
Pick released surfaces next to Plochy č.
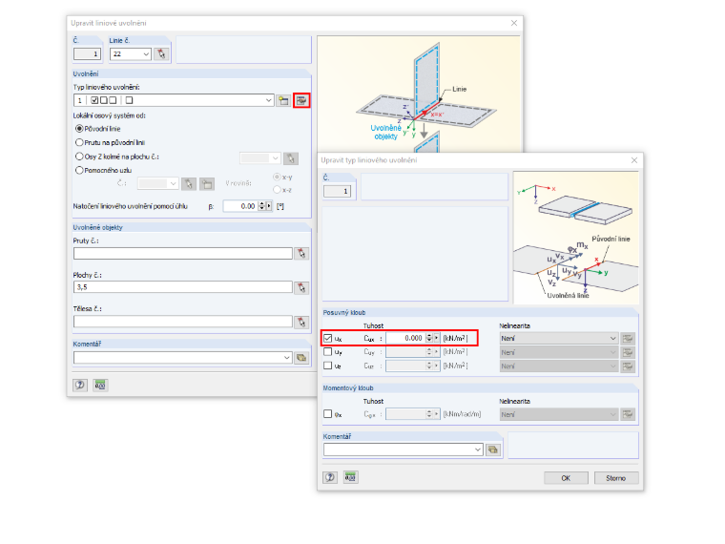[302, 287]
